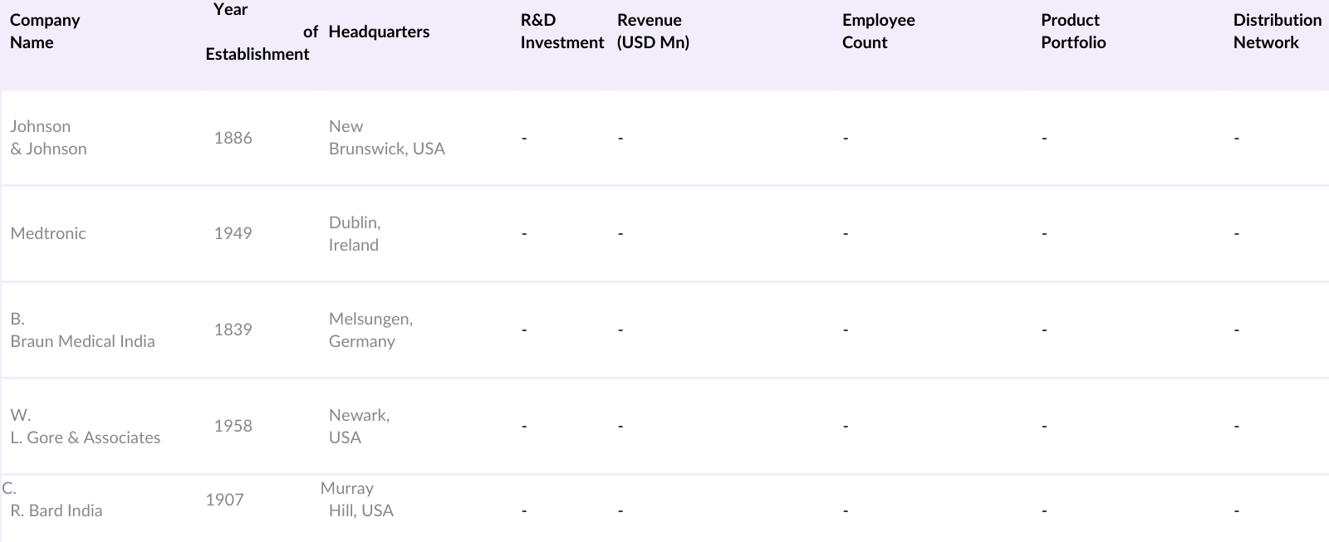Click the Medtronic company name
Screen dimensions: 1329x542
point(48,233)
